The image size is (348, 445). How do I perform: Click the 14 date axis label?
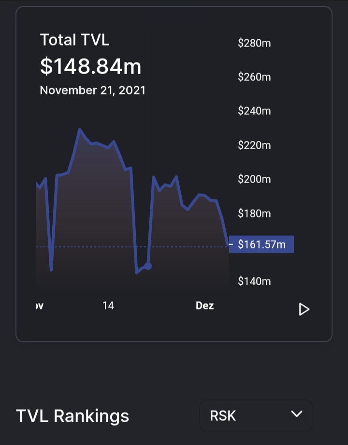pyautogui.click(x=108, y=306)
